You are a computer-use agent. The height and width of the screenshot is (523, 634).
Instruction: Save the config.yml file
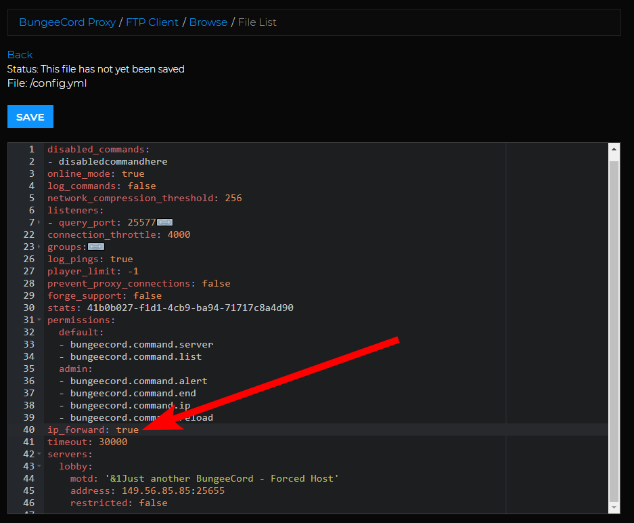point(30,117)
